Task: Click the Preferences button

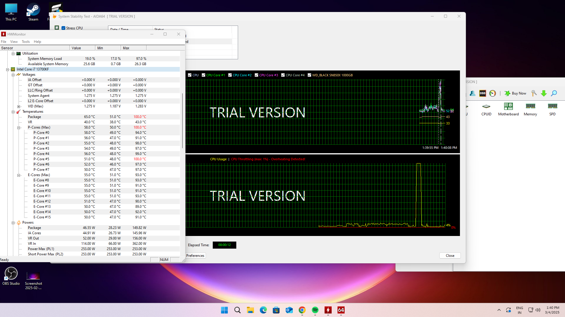Action: point(195,256)
